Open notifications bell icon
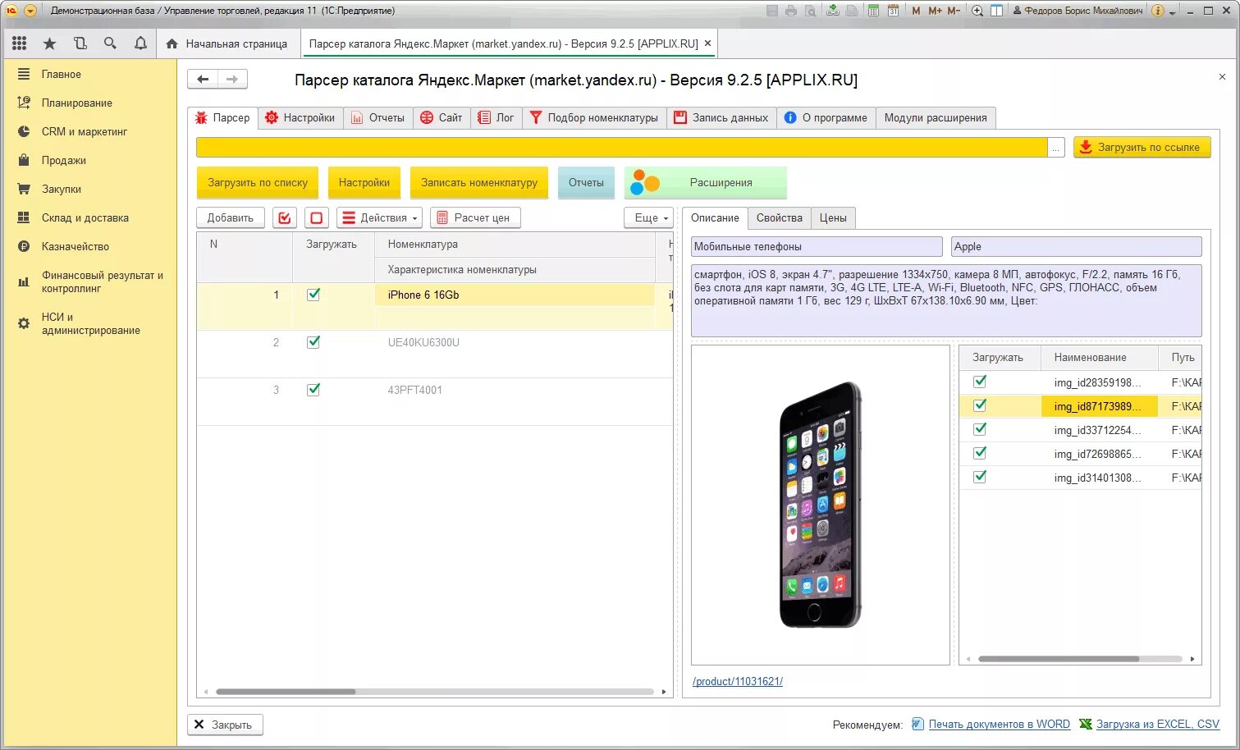 tap(140, 43)
